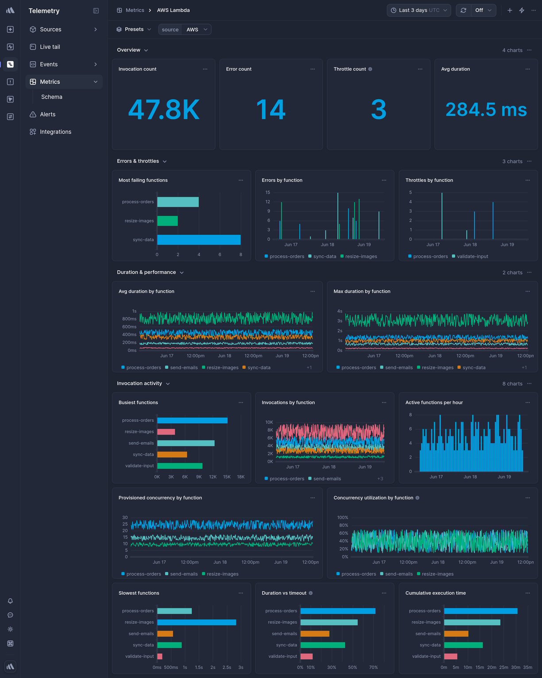Screen dimensions: 542x678
Task: Open Throttles by function chart options menu
Action: (527, 180)
